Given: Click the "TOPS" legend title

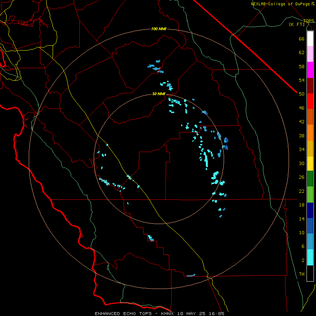Looking at the screenshot, I should 309,21.
